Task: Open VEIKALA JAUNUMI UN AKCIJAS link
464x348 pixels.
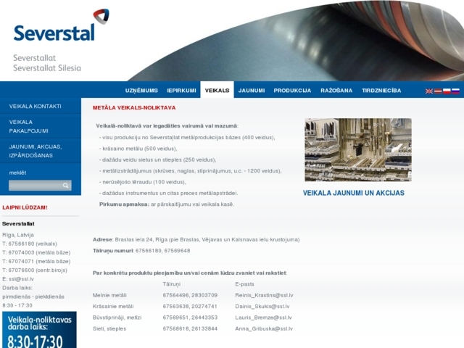Action: pyautogui.click(x=353, y=193)
